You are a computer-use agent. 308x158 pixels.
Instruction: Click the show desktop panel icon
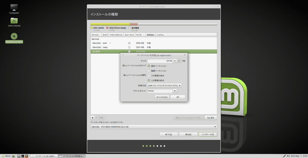(x=13, y=156)
